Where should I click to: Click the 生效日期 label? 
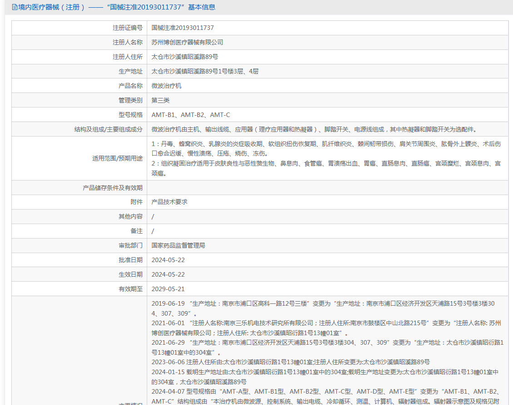point(130,274)
